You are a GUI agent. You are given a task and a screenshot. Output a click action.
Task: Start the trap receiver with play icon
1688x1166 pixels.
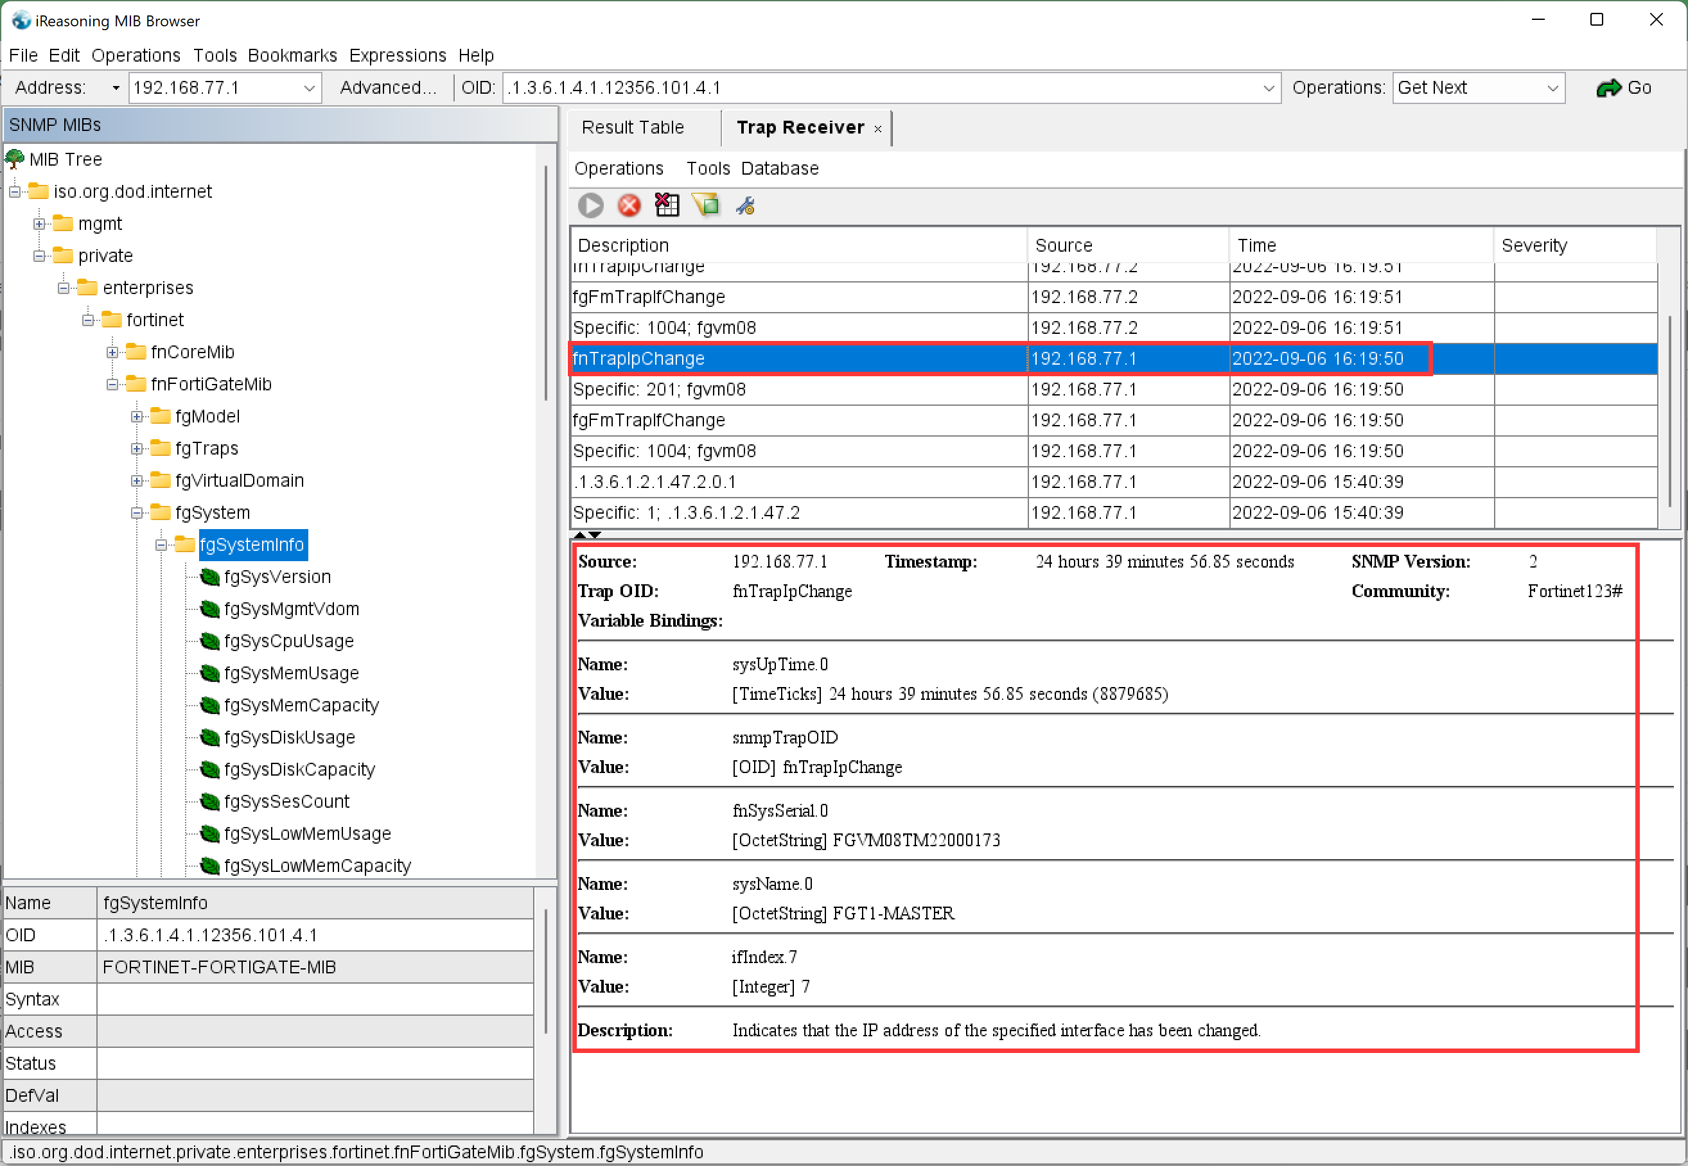click(590, 206)
